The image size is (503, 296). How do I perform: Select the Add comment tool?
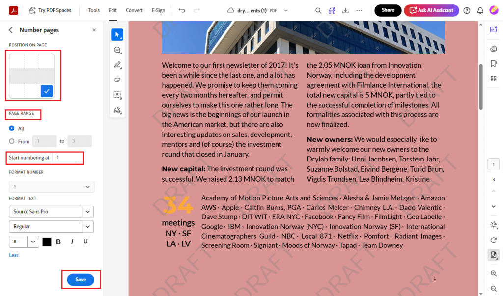pyautogui.click(x=117, y=50)
